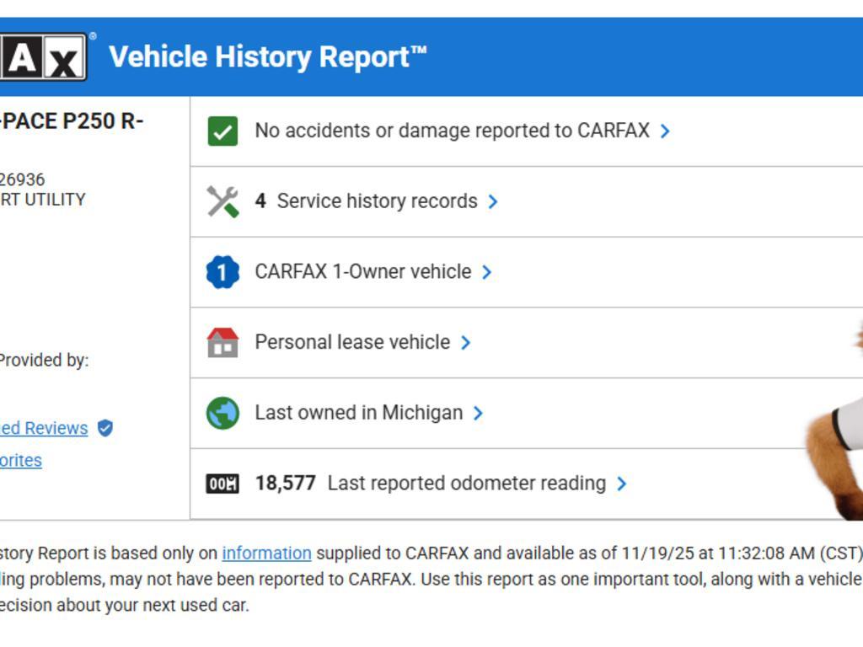Open the favorites link below Reviews
This screenshot has width=863, height=647.
(21, 460)
